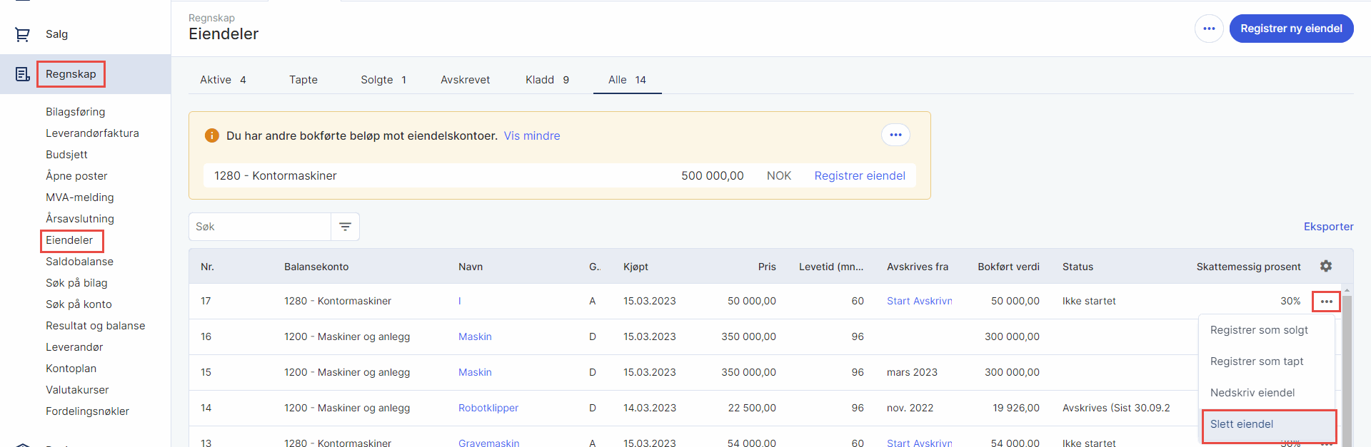Choose Registrer som solgt menu option
This screenshot has width=1371, height=447.
(1258, 330)
